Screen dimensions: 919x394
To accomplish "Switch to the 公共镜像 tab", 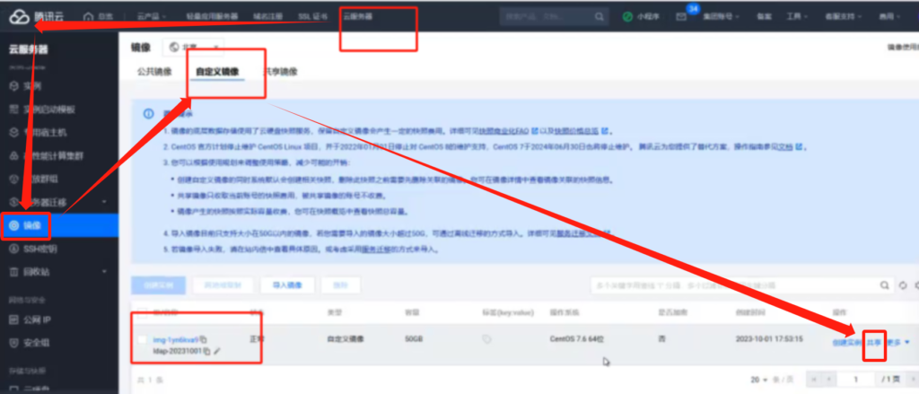I will pyautogui.click(x=154, y=71).
